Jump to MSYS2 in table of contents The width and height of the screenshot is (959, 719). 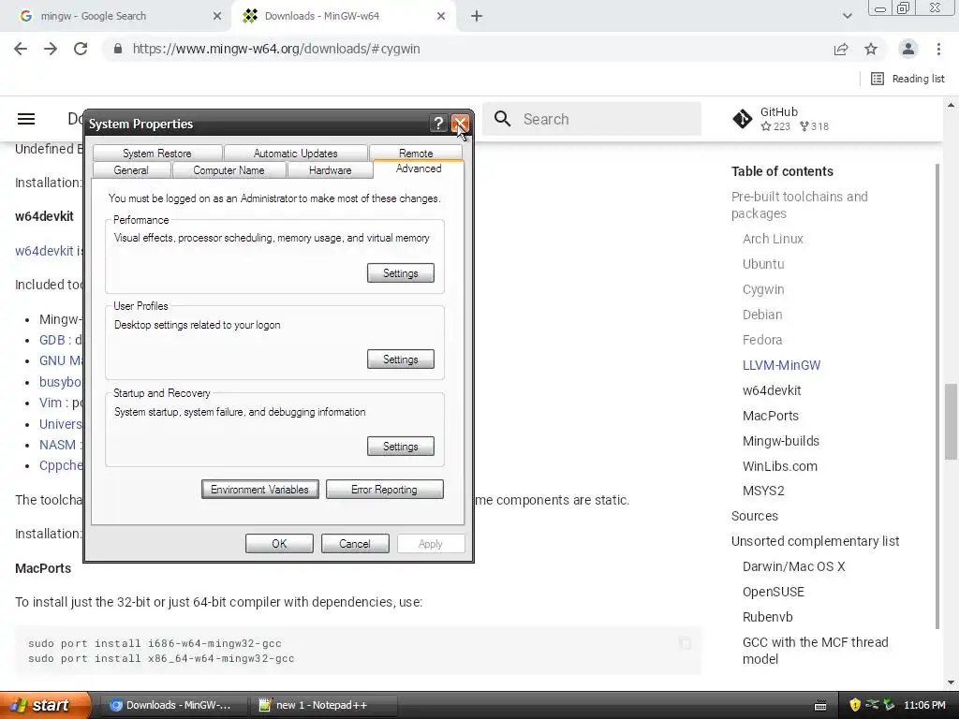click(763, 491)
